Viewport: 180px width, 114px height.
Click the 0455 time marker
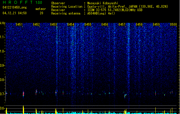tap(88, 25)
